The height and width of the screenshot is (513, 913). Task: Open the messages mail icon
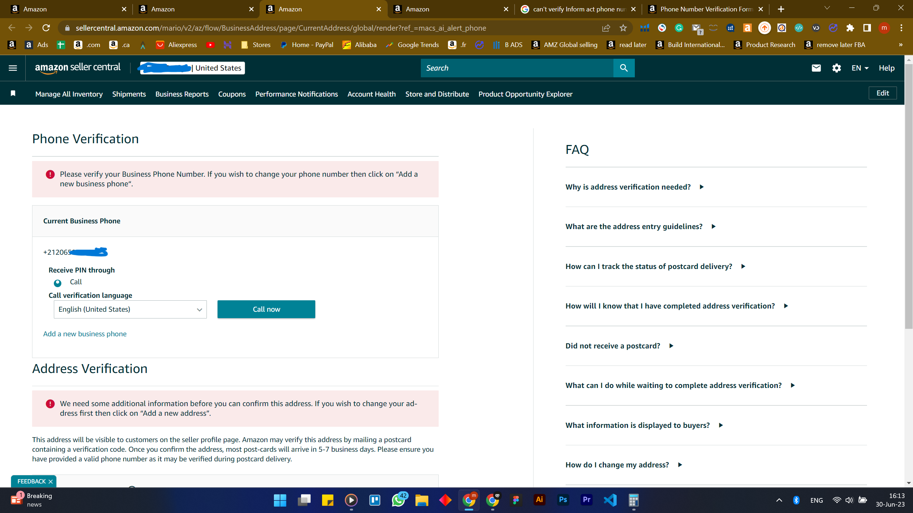click(x=816, y=68)
